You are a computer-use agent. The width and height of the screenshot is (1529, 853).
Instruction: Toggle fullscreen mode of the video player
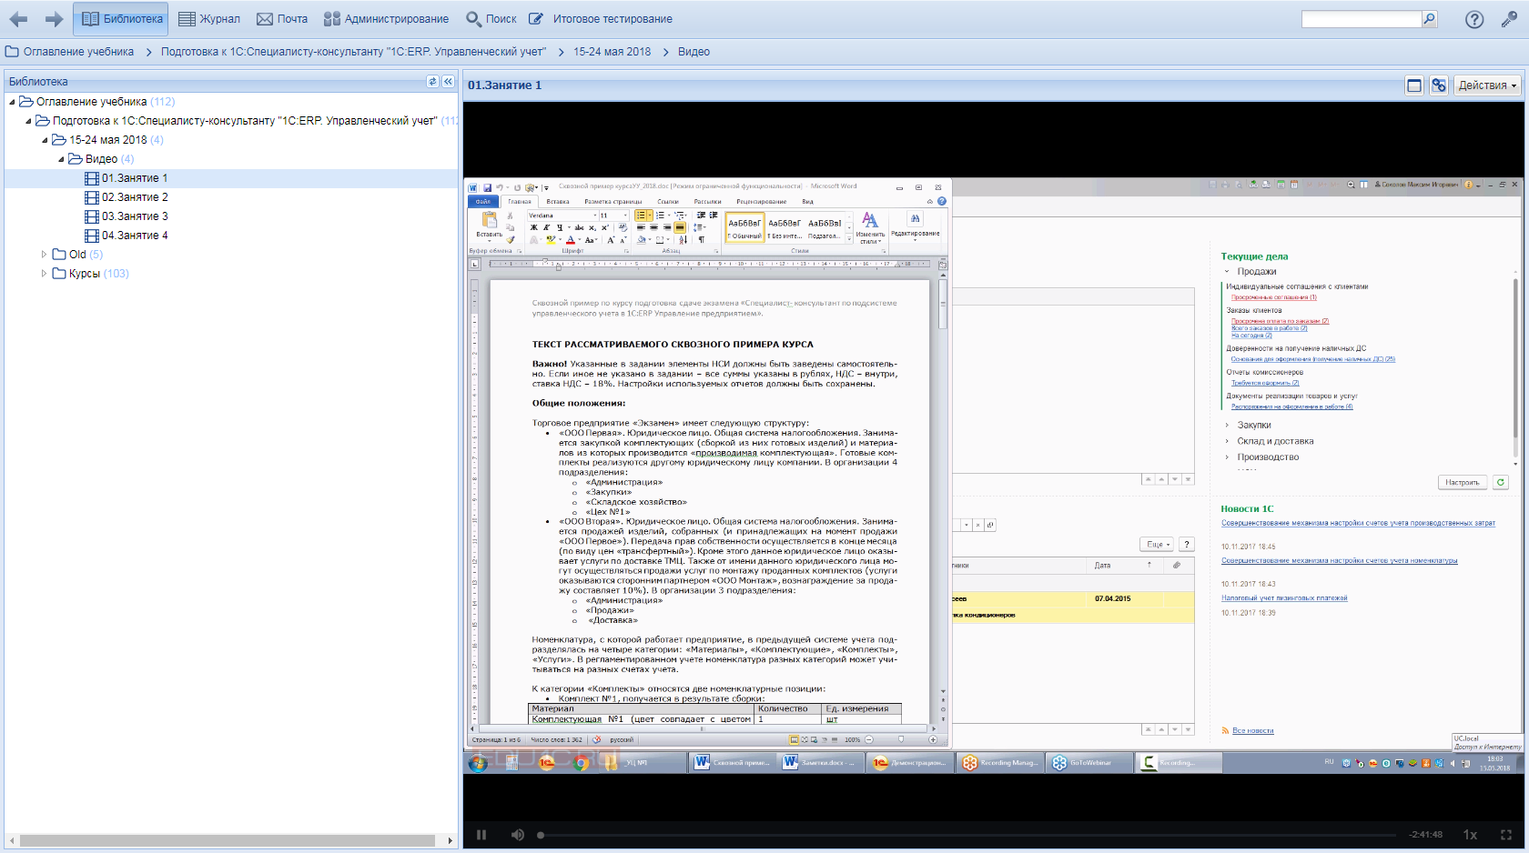(x=1506, y=835)
